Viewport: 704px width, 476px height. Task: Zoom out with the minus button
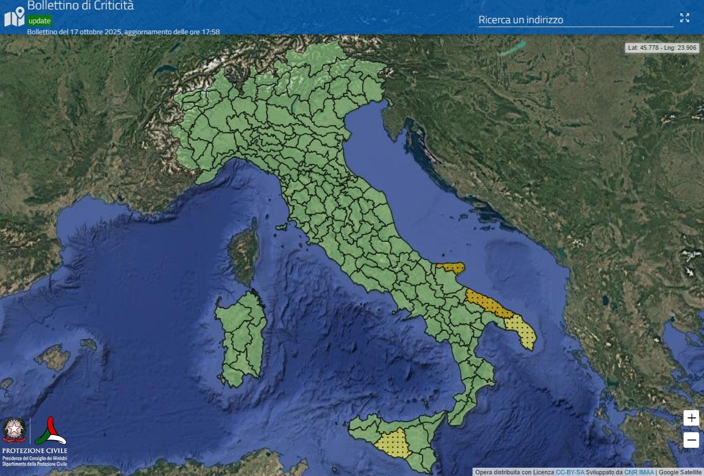pyautogui.click(x=691, y=440)
